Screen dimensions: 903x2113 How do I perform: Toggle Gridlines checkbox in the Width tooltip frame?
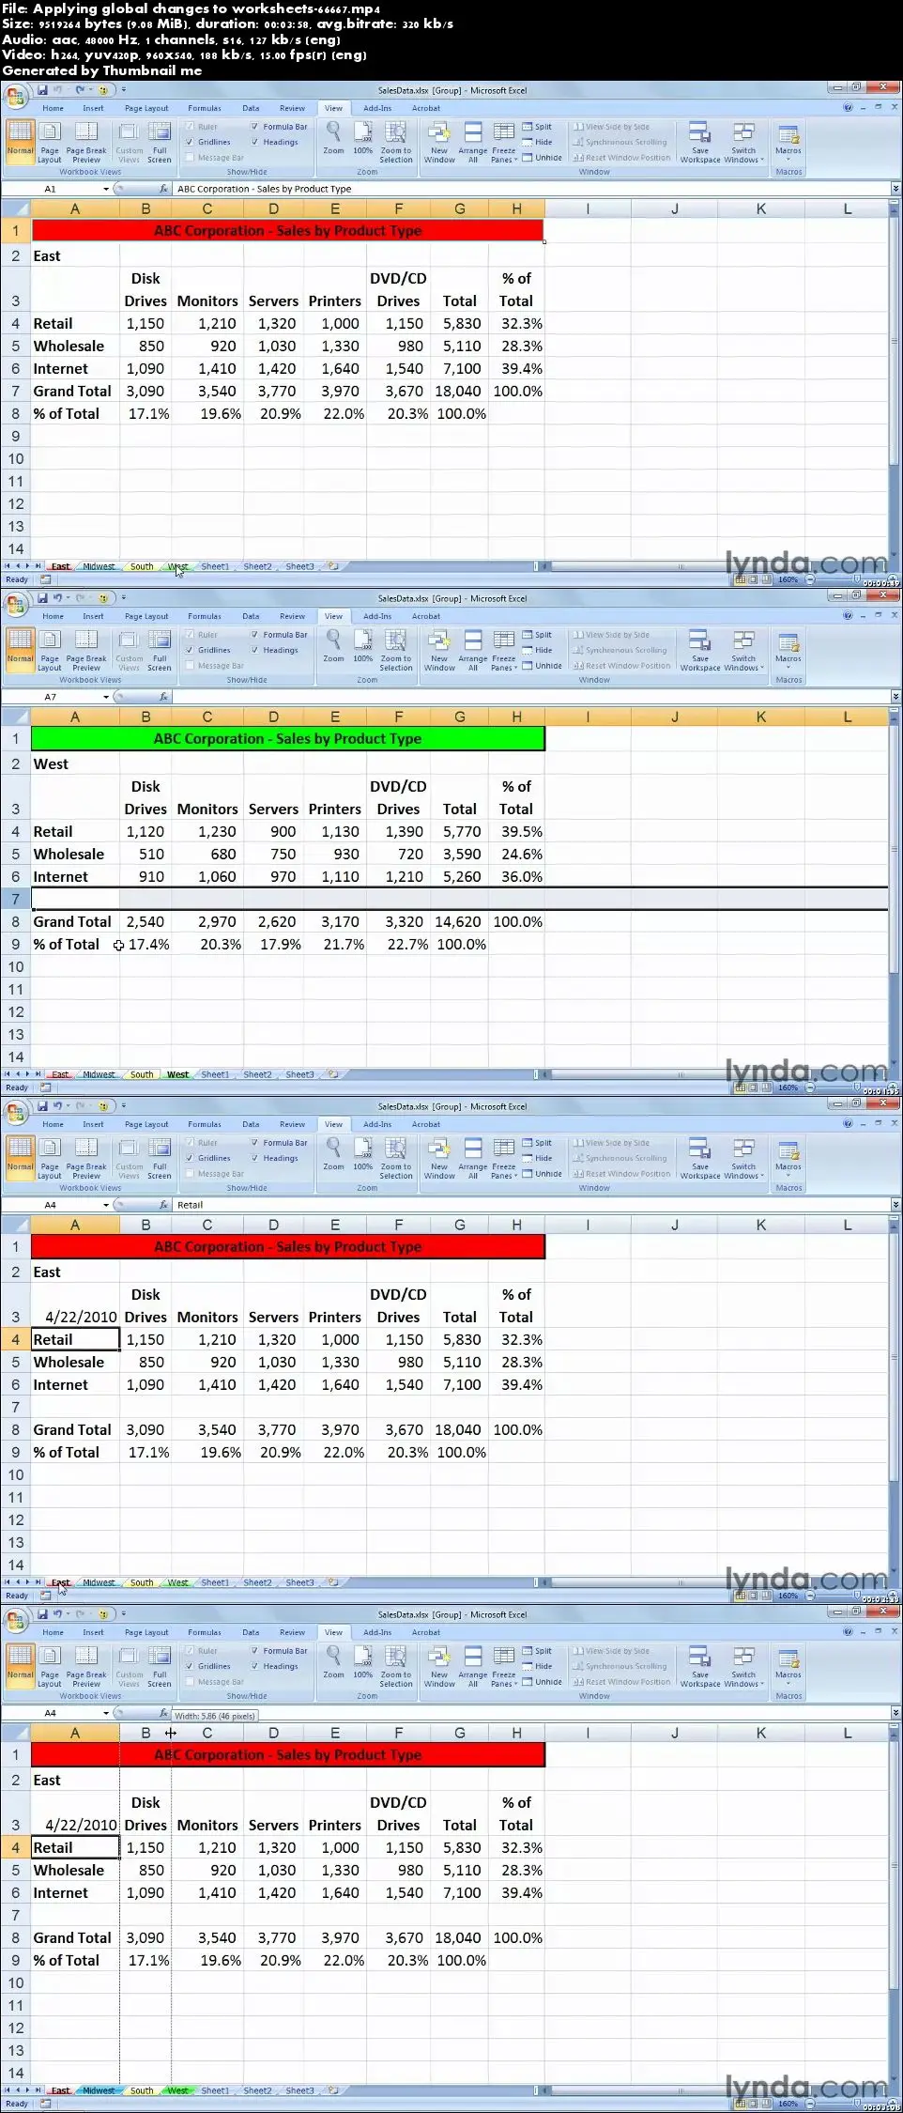pyautogui.click(x=191, y=1667)
